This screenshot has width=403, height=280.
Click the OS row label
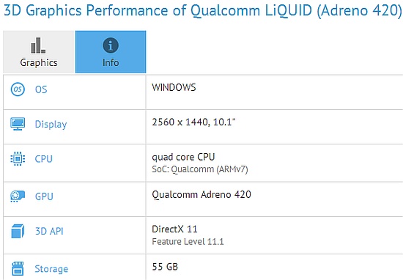41,89
